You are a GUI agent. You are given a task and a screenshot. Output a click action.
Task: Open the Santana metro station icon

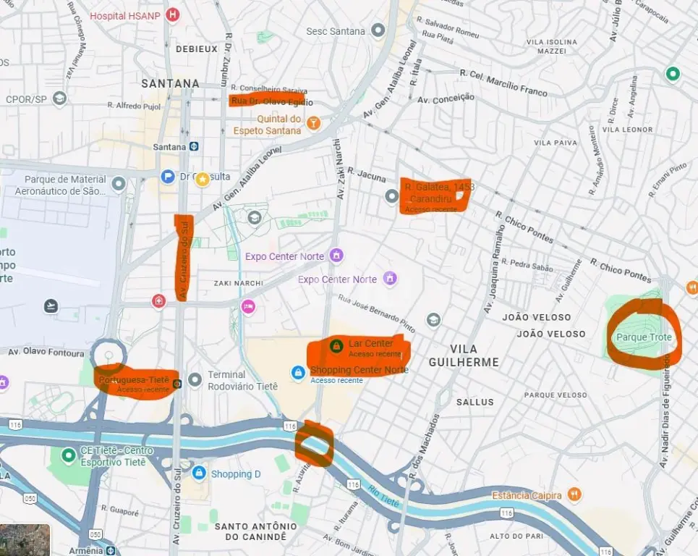[194, 146]
